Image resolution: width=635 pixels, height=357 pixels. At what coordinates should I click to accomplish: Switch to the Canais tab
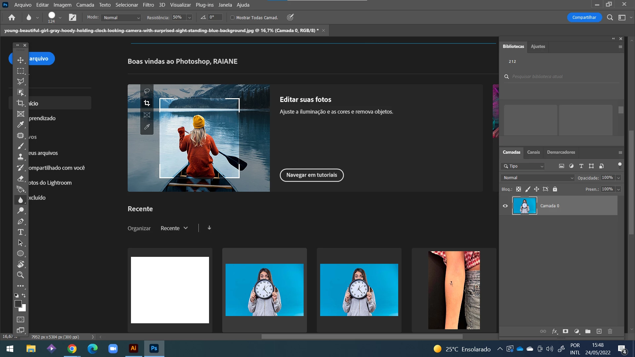point(533,152)
